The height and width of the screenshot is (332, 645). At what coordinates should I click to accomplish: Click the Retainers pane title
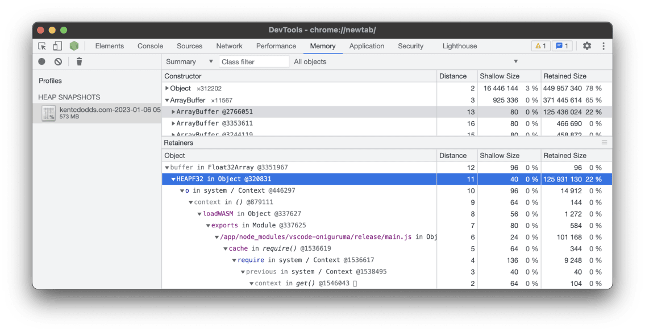pyautogui.click(x=178, y=143)
